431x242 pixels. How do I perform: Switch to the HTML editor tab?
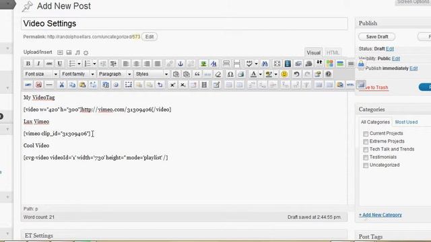333,52
